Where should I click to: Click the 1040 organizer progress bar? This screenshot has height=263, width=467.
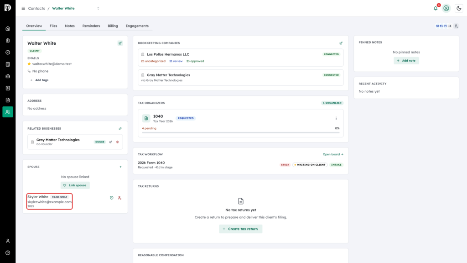pos(241,132)
